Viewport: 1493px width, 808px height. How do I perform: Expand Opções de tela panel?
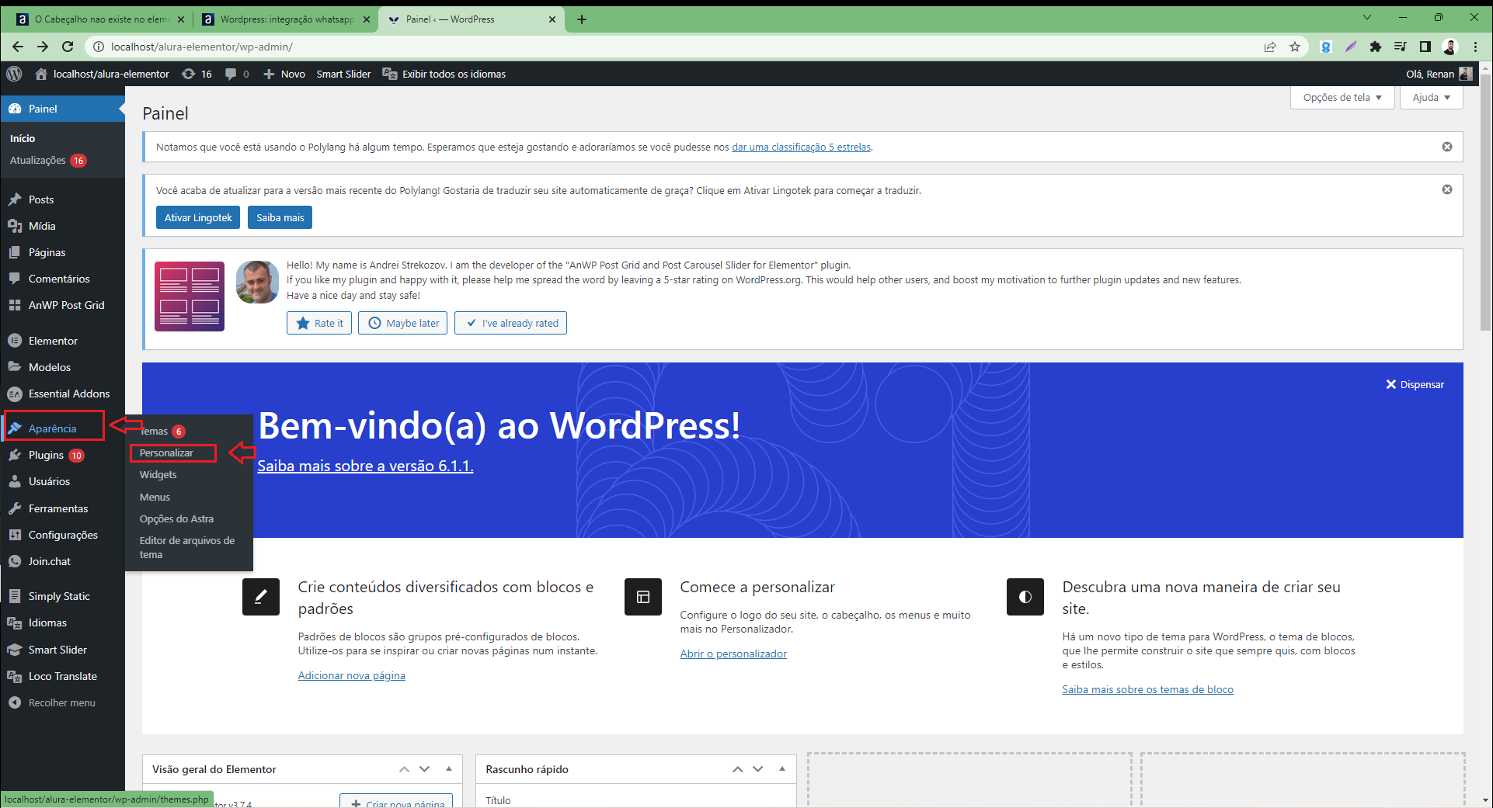[x=1342, y=97]
